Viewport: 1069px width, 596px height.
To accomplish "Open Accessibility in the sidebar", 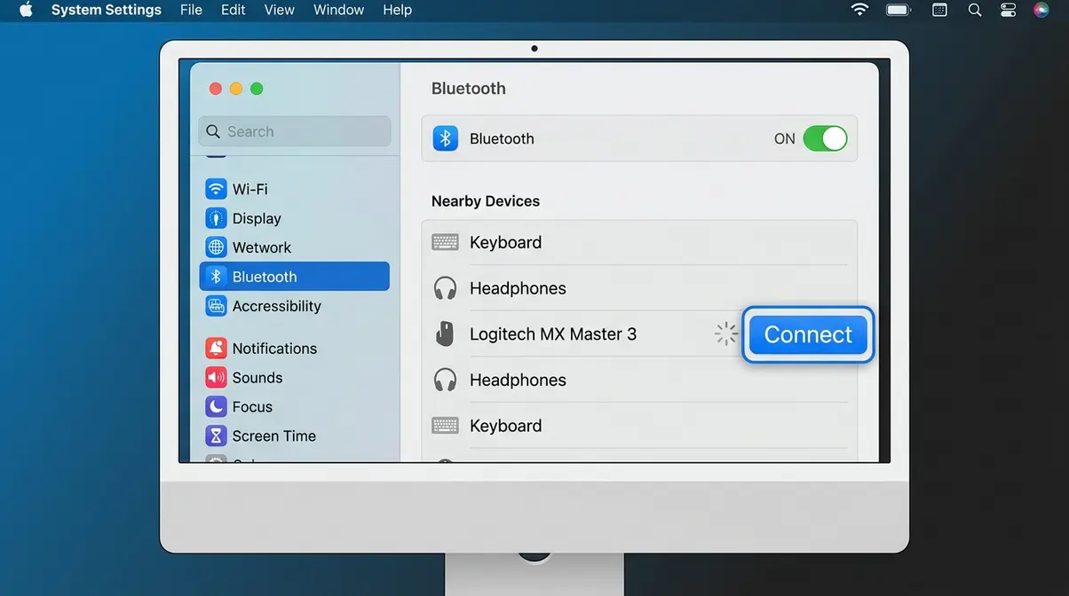I will pyautogui.click(x=295, y=306).
